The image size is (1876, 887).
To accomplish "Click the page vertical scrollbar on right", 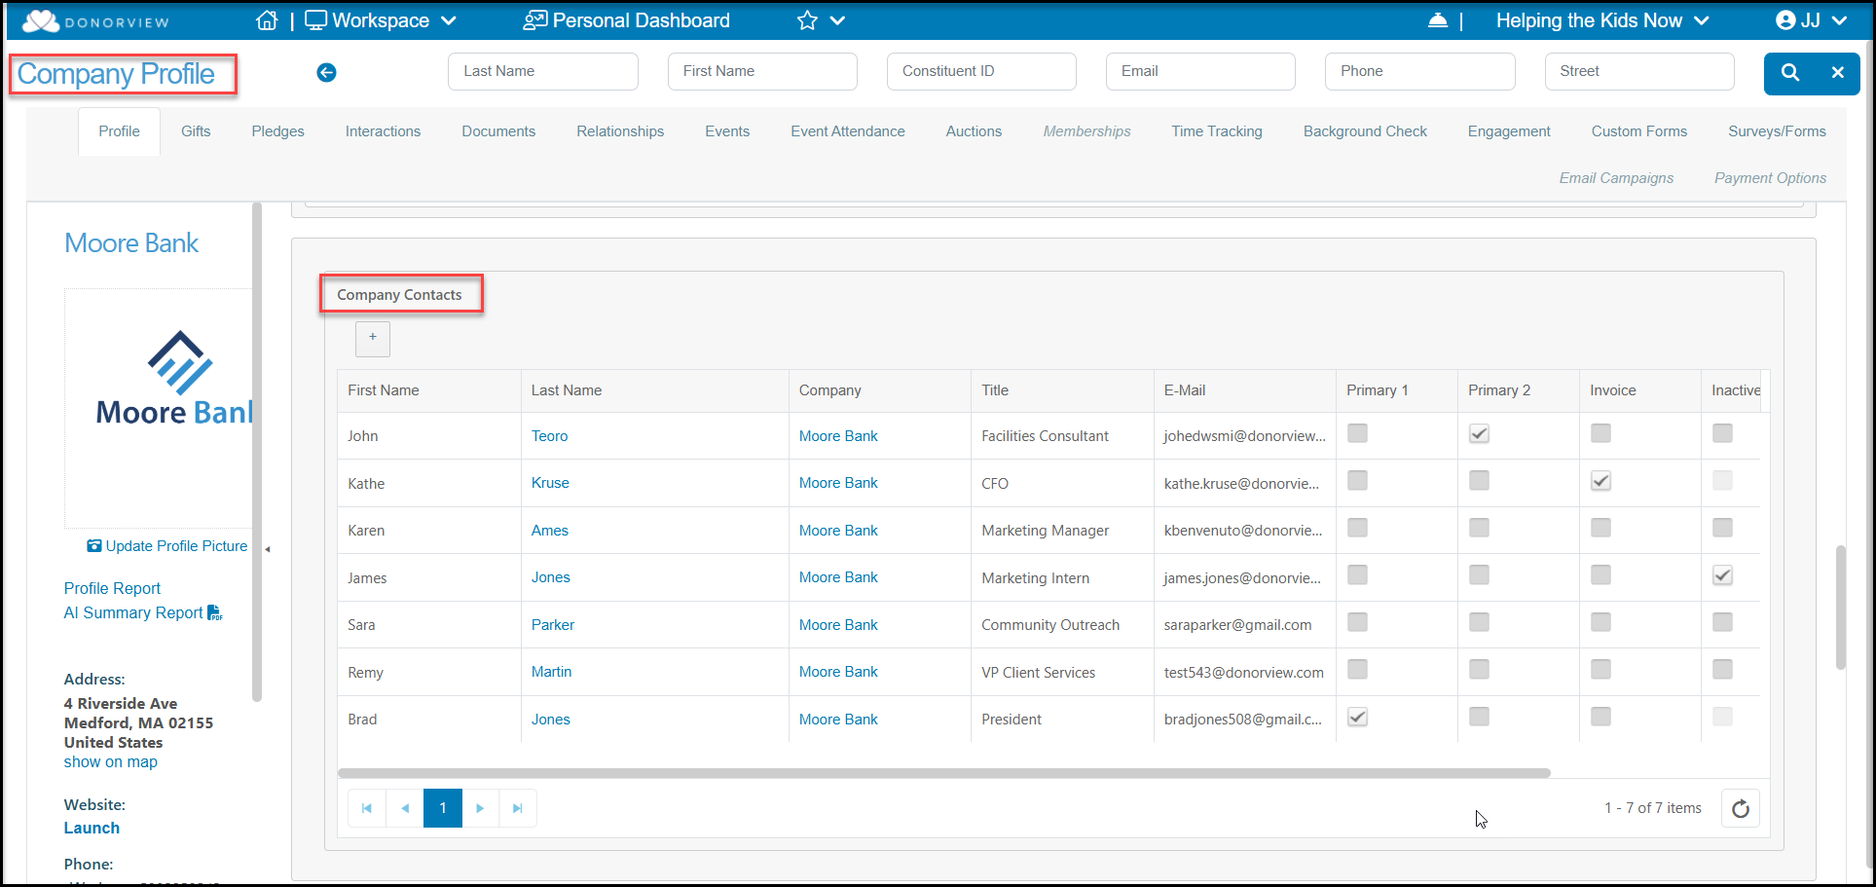I will pyautogui.click(x=1841, y=608).
